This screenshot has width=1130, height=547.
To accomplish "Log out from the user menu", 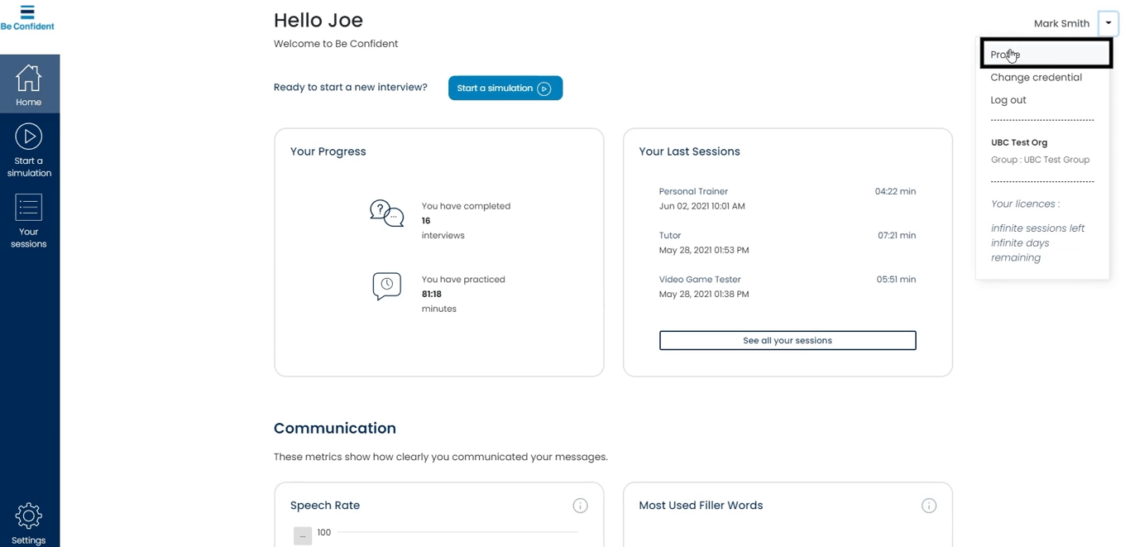I will [x=1008, y=100].
